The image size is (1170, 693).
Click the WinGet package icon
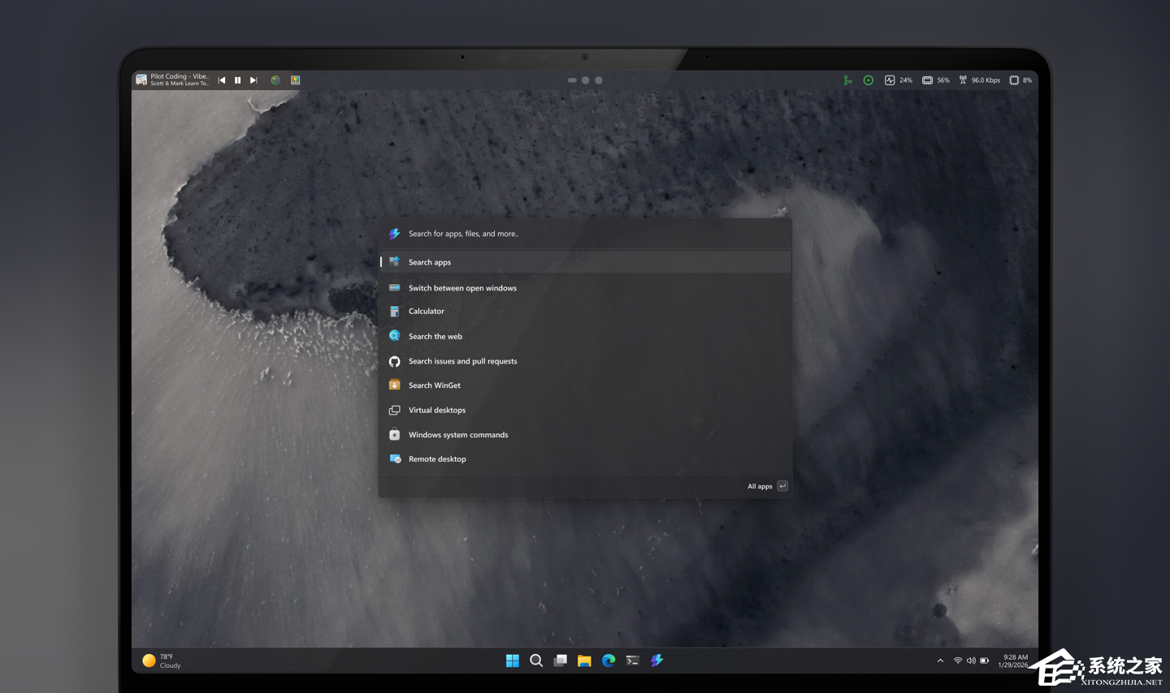tap(394, 385)
